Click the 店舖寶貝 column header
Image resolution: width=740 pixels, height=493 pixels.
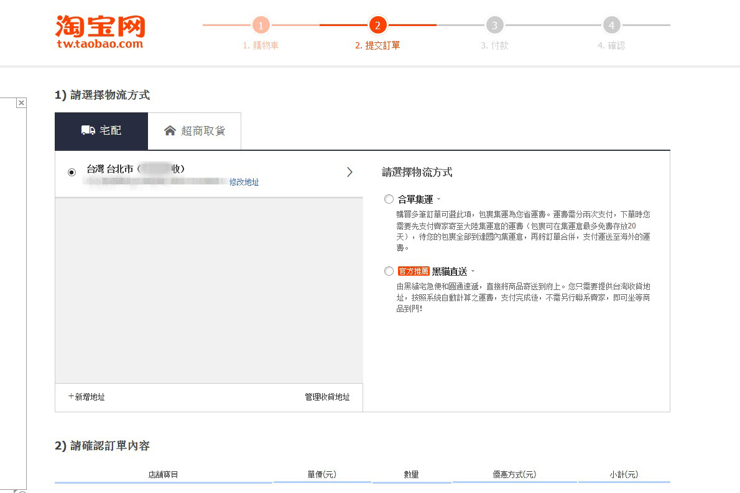tap(164, 474)
